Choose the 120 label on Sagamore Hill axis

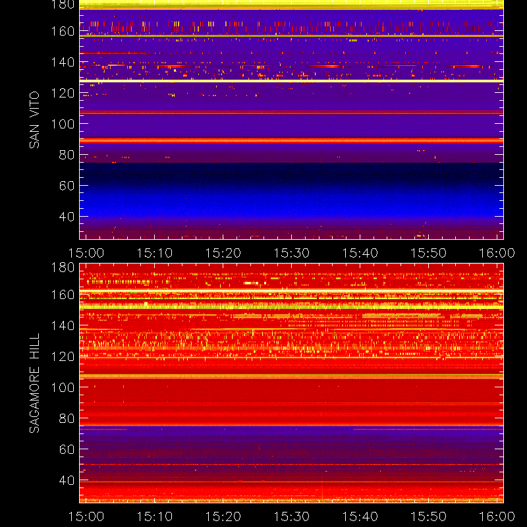click(x=63, y=356)
